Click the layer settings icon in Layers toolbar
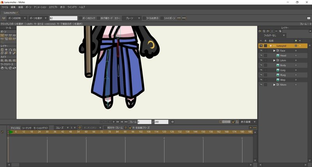The image size is (312, 167). click(x=280, y=31)
